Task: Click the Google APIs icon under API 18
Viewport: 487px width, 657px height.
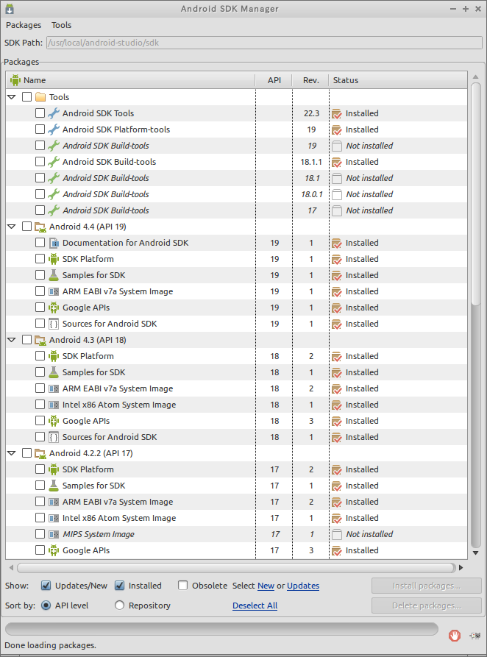Action: [54, 421]
